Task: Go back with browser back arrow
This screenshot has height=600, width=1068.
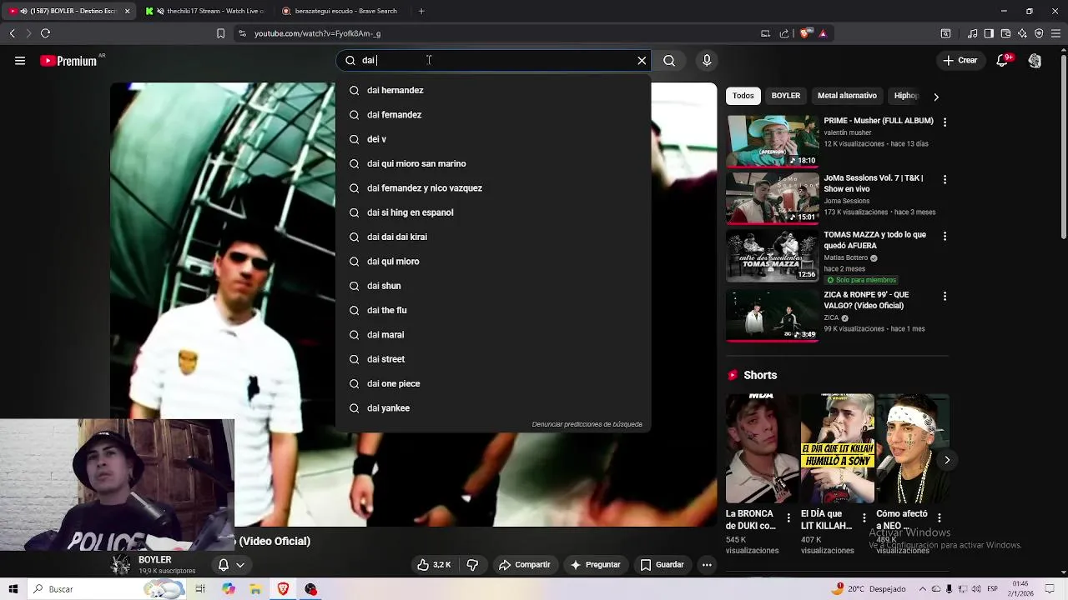Action: click(12, 33)
